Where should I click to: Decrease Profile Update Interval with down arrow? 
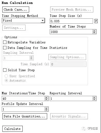46,110
